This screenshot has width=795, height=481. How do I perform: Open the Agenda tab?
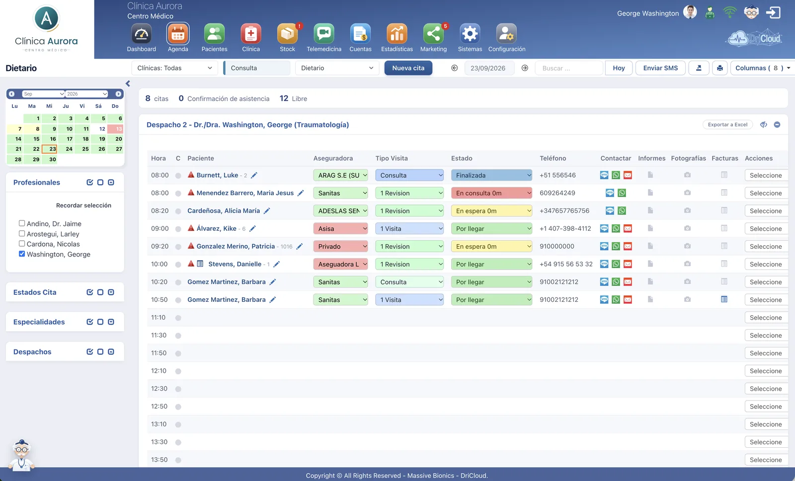(178, 38)
